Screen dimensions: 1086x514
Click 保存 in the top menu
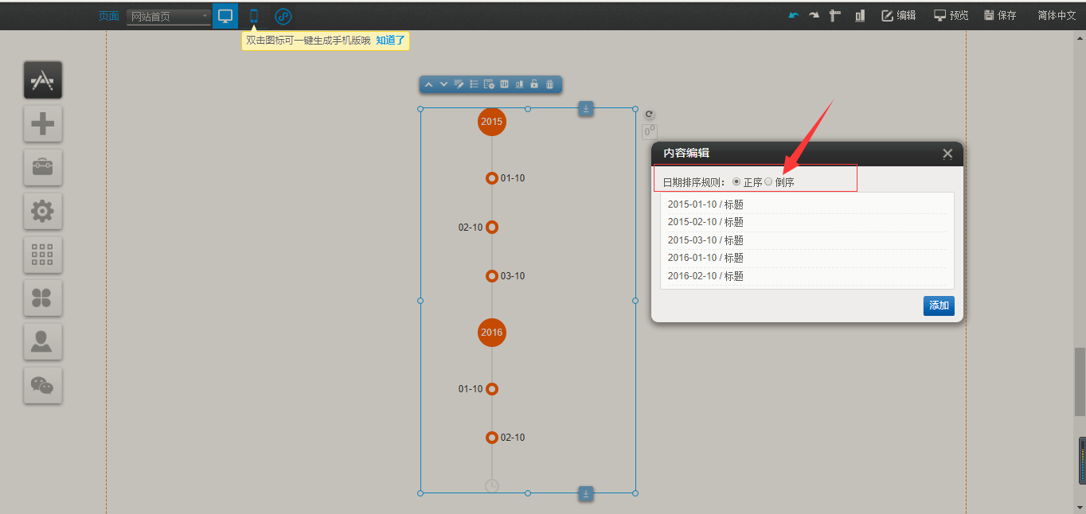tap(1000, 15)
